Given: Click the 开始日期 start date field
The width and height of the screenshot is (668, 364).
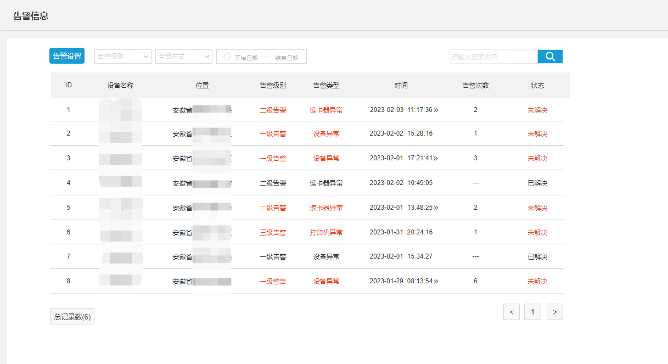Looking at the screenshot, I should 246,57.
